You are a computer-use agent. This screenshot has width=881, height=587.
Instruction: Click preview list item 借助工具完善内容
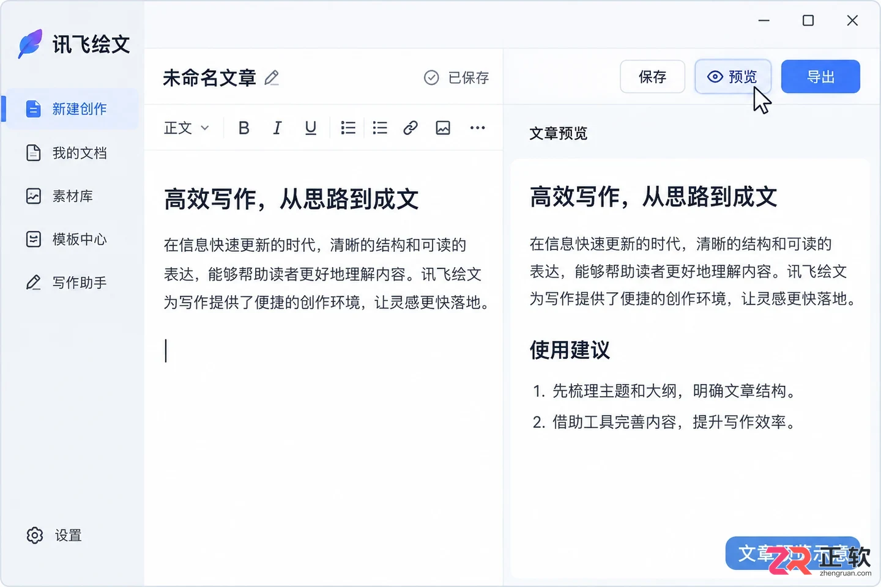tap(664, 423)
